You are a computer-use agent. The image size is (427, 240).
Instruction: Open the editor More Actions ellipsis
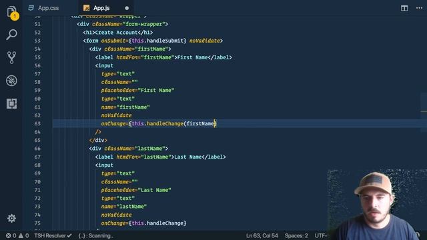click(x=420, y=8)
